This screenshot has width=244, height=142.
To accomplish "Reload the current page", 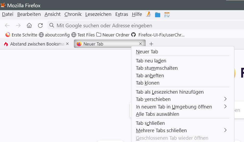I will click(x=40, y=25).
